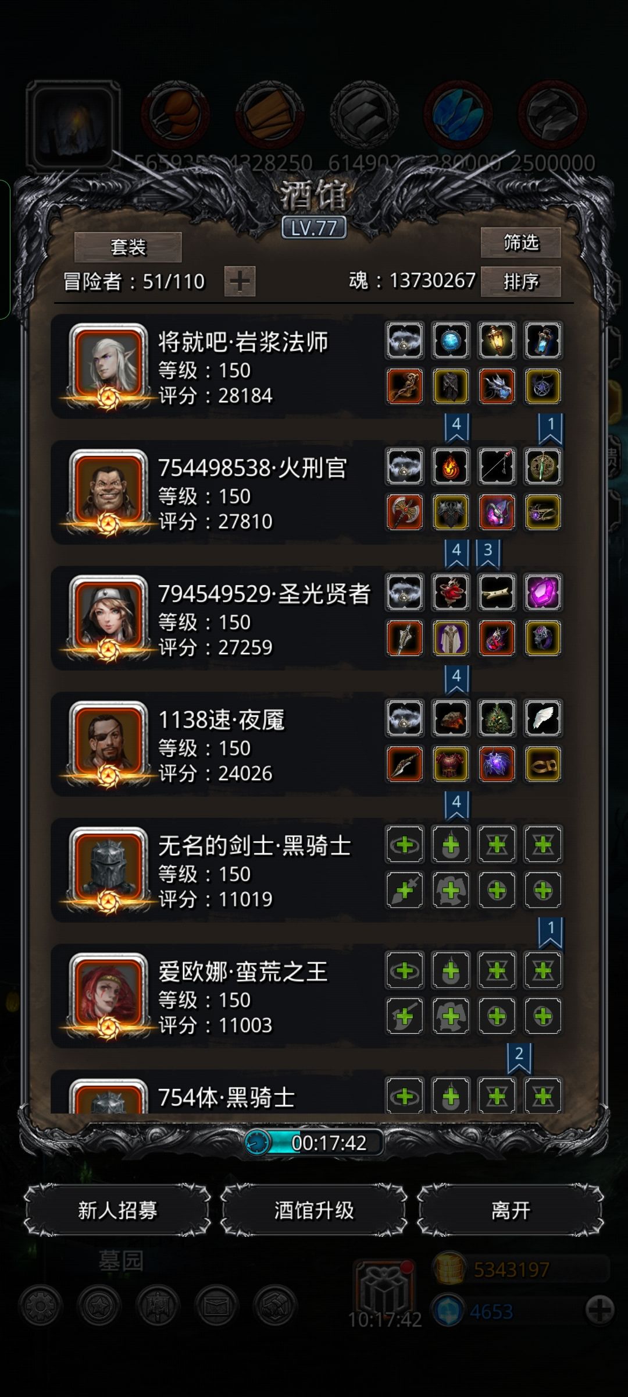Open the 排序 sort options
Screen dimensions: 628x1397
click(x=520, y=282)
